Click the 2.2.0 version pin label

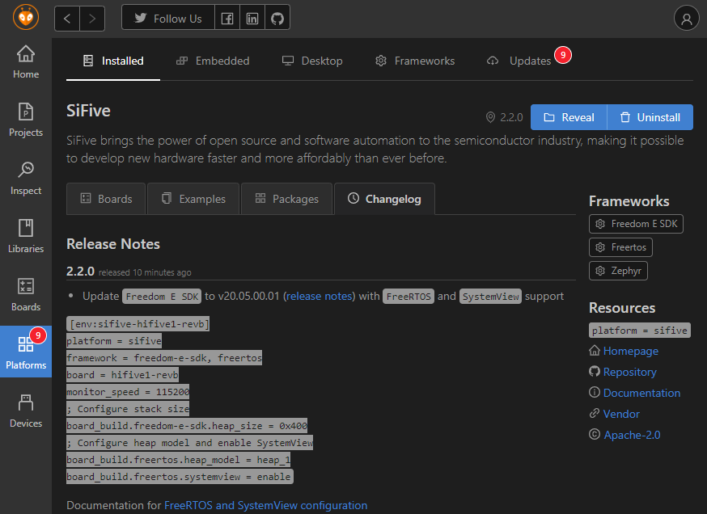pyautogui.click(x=504, y=117)
